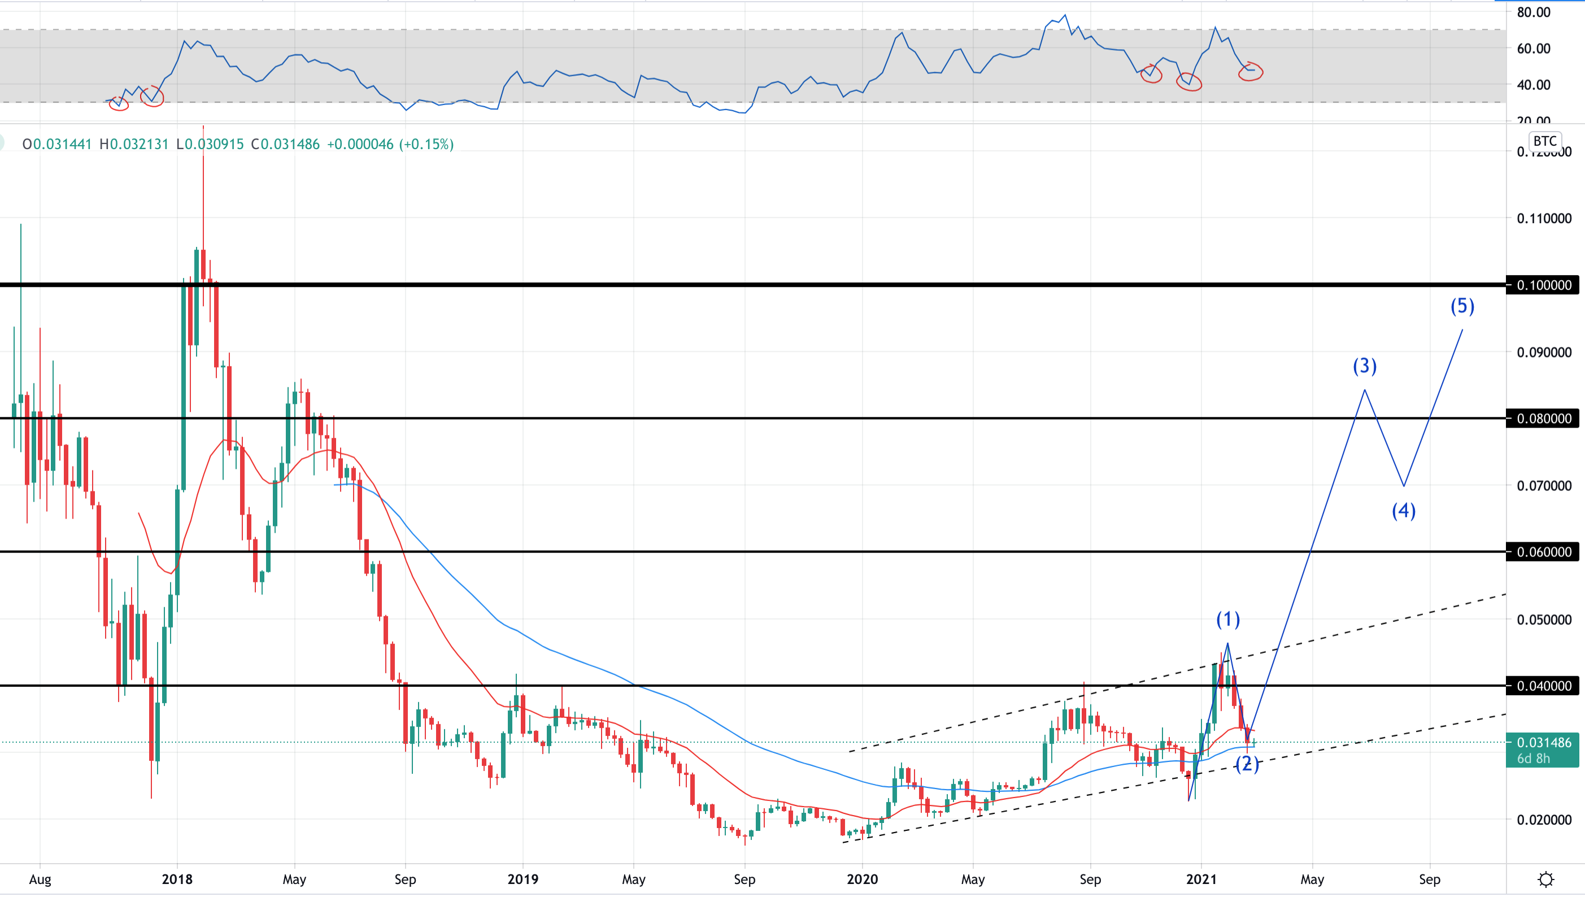Viewport: 1585px width, 897px height.
Task: Select the 0.080000 horizontal line price label
Action: click(1544, 419)
